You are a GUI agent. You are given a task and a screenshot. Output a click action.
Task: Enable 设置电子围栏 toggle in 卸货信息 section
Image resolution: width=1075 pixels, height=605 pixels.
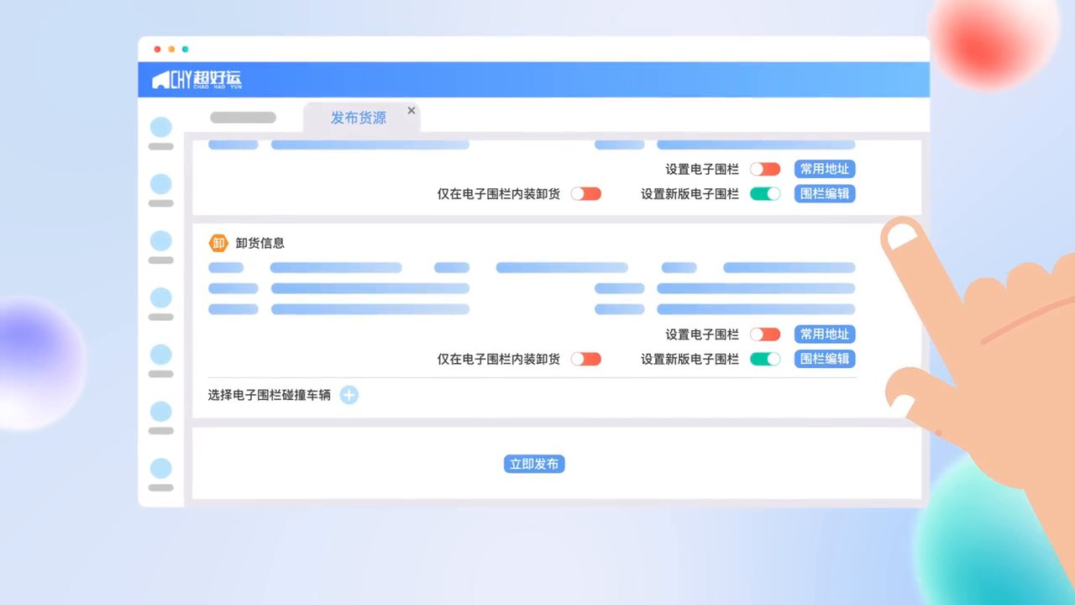click(x=764, y=334)
